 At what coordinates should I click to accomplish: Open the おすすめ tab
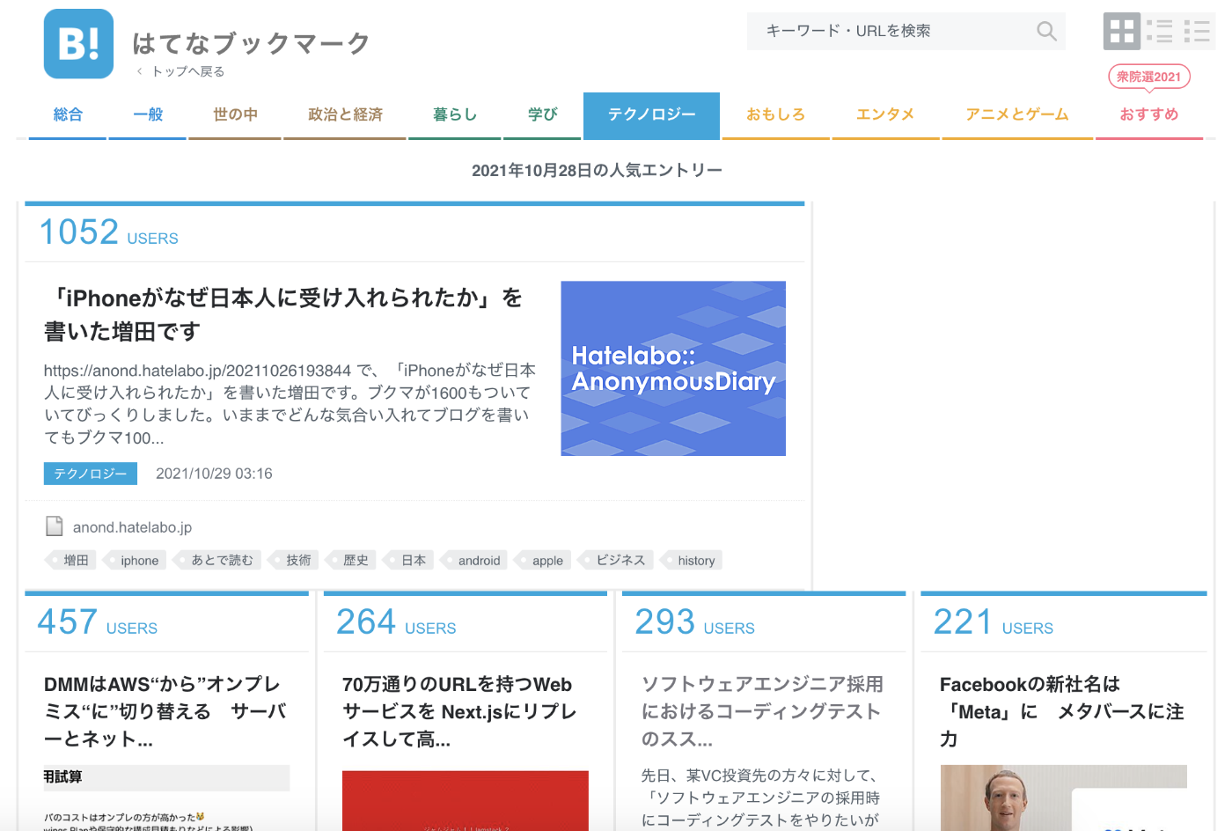pyautogui.click(x=1148, y=115)
